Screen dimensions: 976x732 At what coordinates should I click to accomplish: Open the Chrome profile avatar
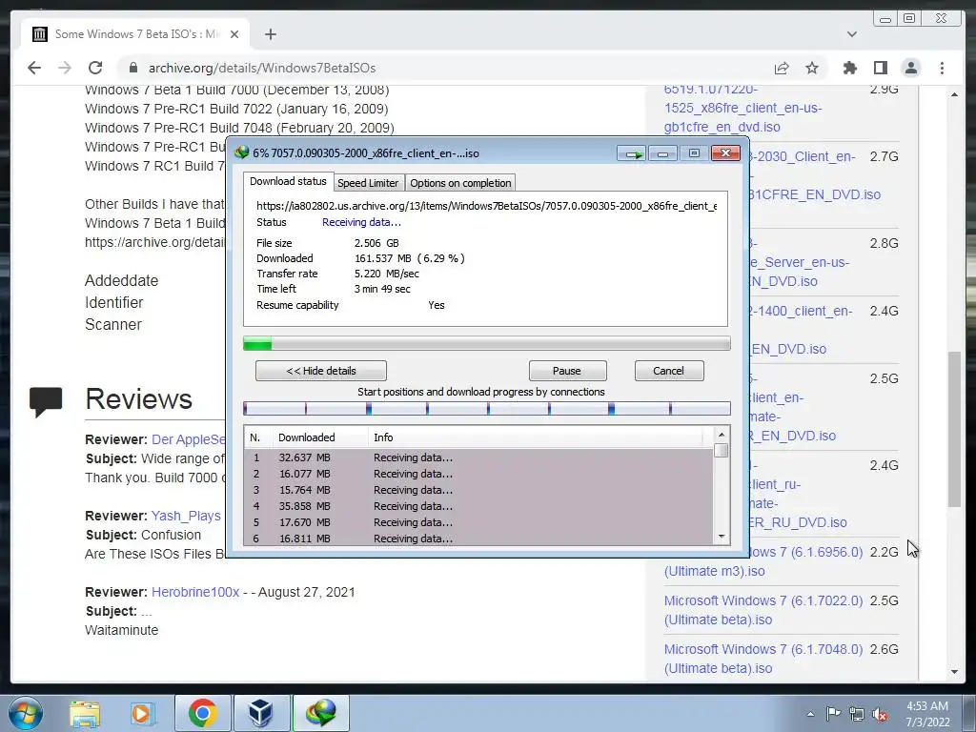tap(911, 68)
